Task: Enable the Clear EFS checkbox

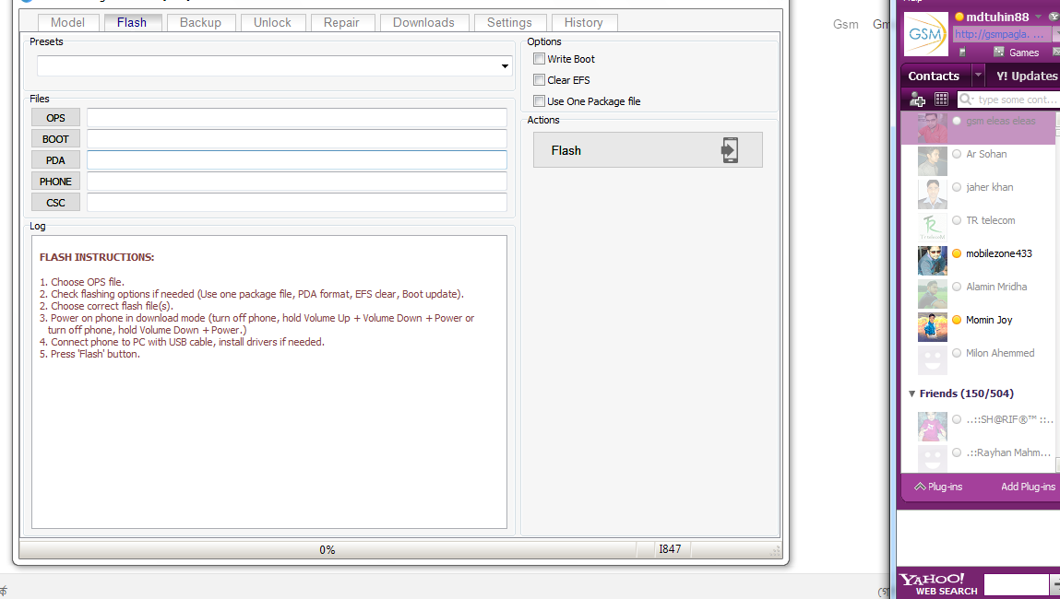Action: pyautogui.click(x=539, y=79)
